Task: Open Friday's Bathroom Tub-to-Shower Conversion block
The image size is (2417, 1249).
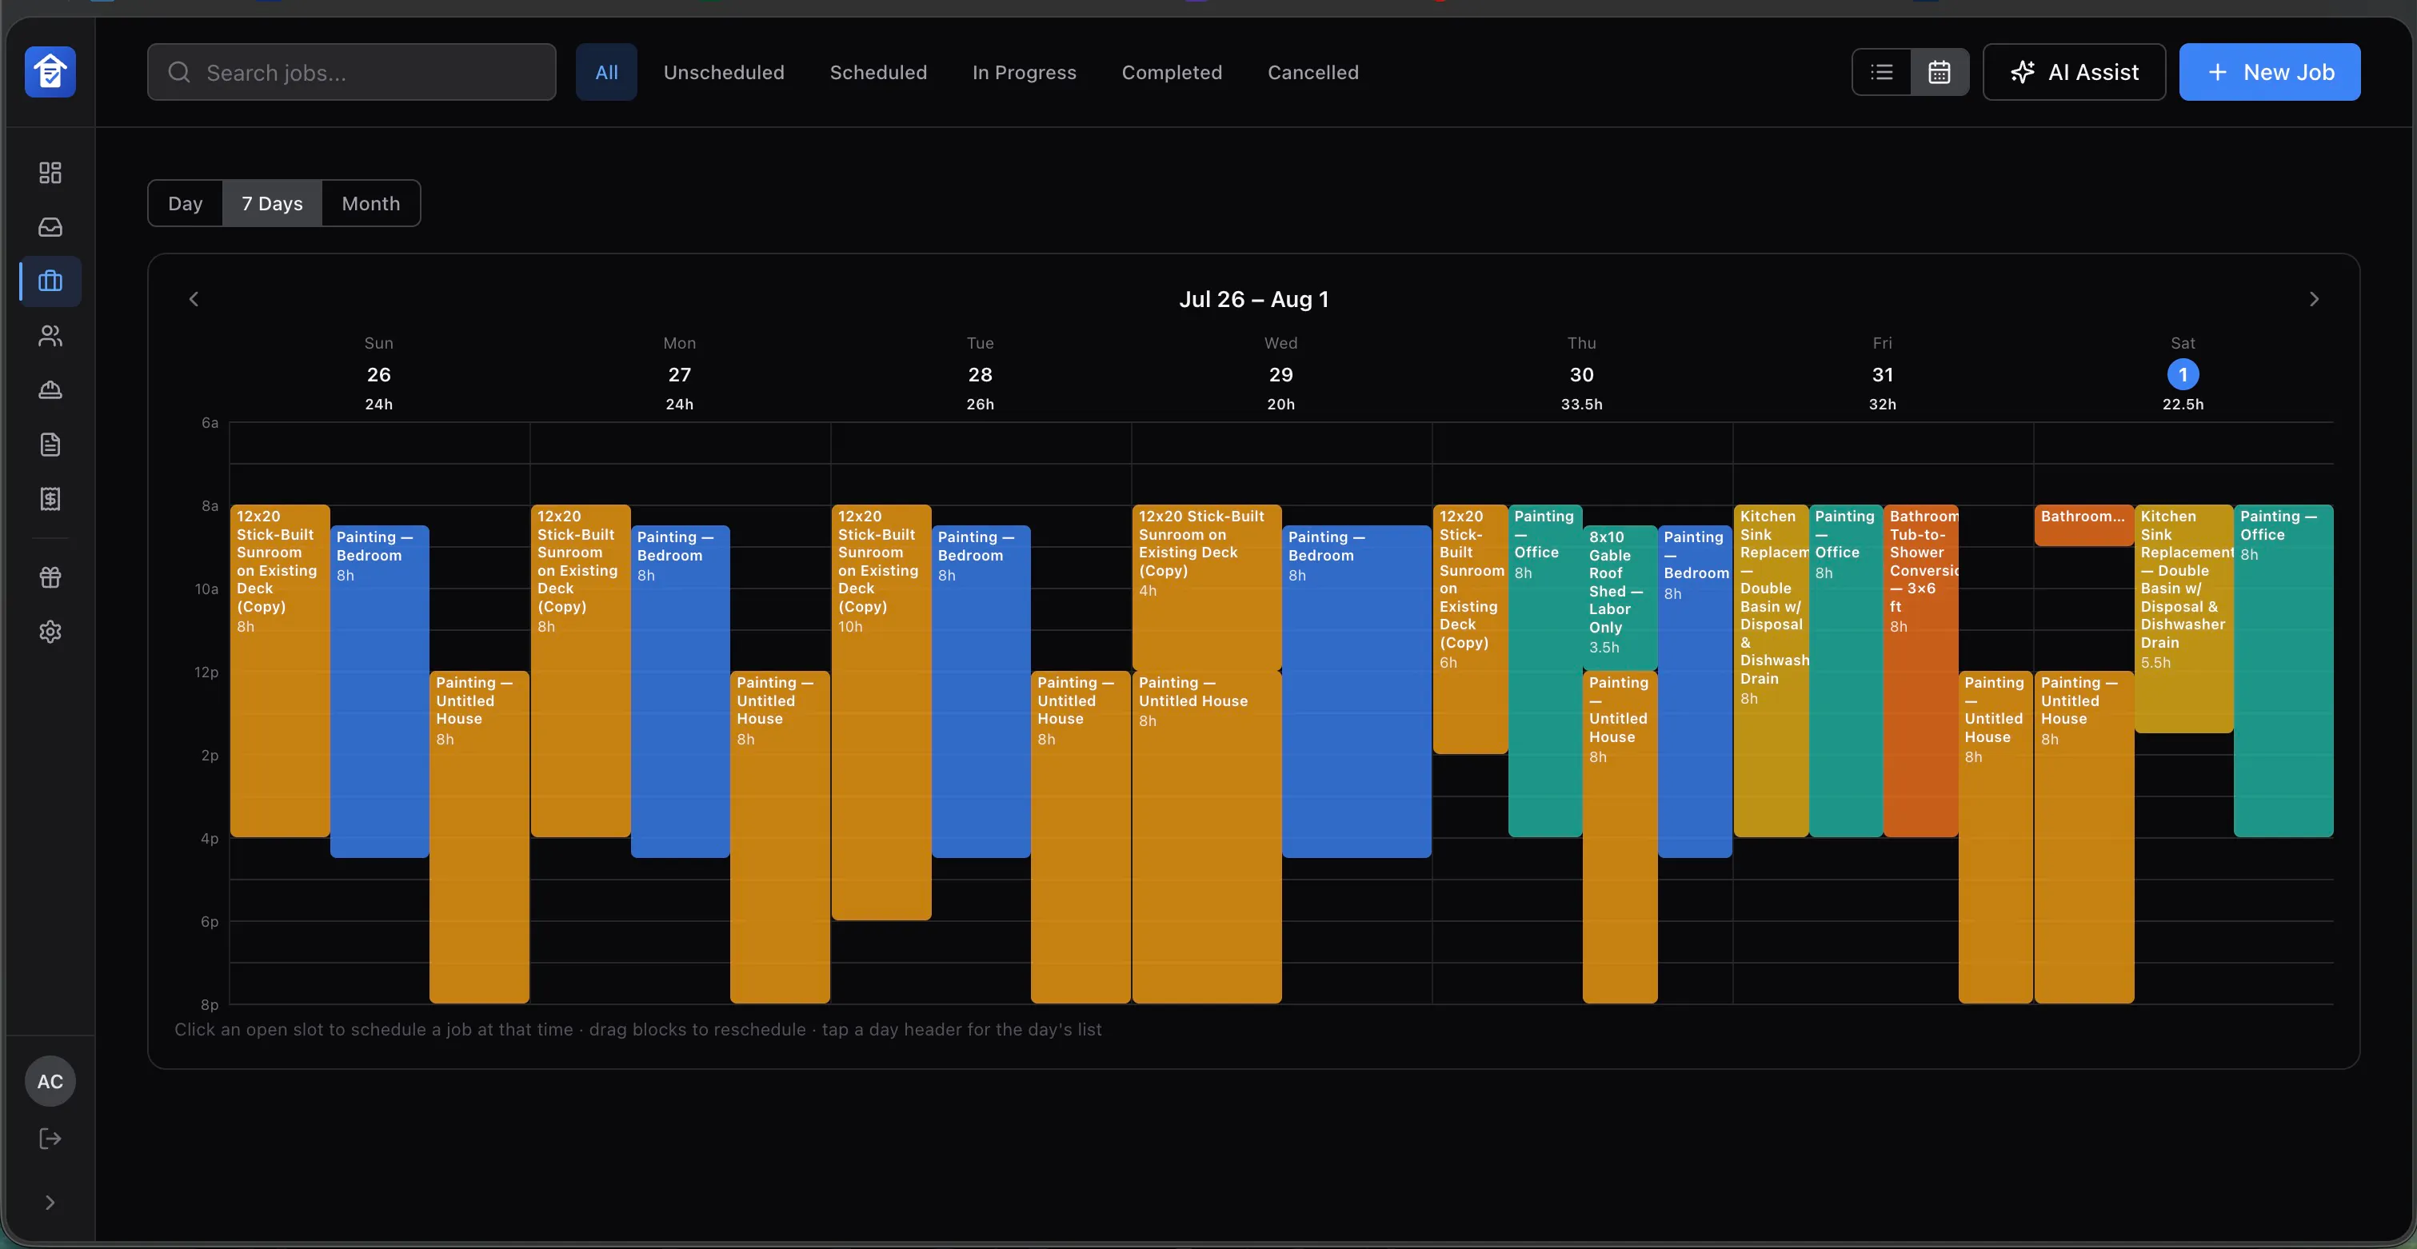Action: tap(1920, 671)
